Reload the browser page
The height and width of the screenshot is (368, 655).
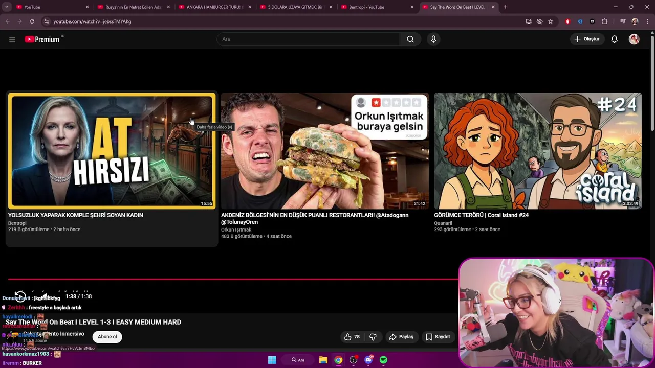(x=32, y=21)
